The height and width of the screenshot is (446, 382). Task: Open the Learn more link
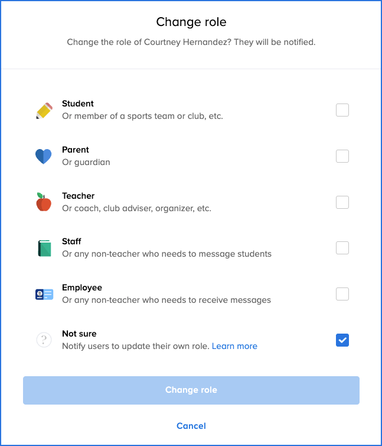tap(234, 346)
